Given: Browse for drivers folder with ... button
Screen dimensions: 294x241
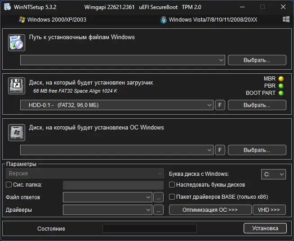Looking at the screenshot, I should (158, 210).
